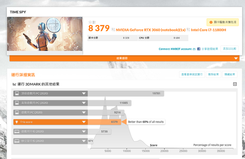Click the 運行詳細資訊 section heading

(23, 75)
